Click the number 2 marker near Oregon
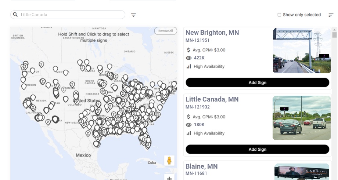338x180 pixels. [x=43, y=81]
